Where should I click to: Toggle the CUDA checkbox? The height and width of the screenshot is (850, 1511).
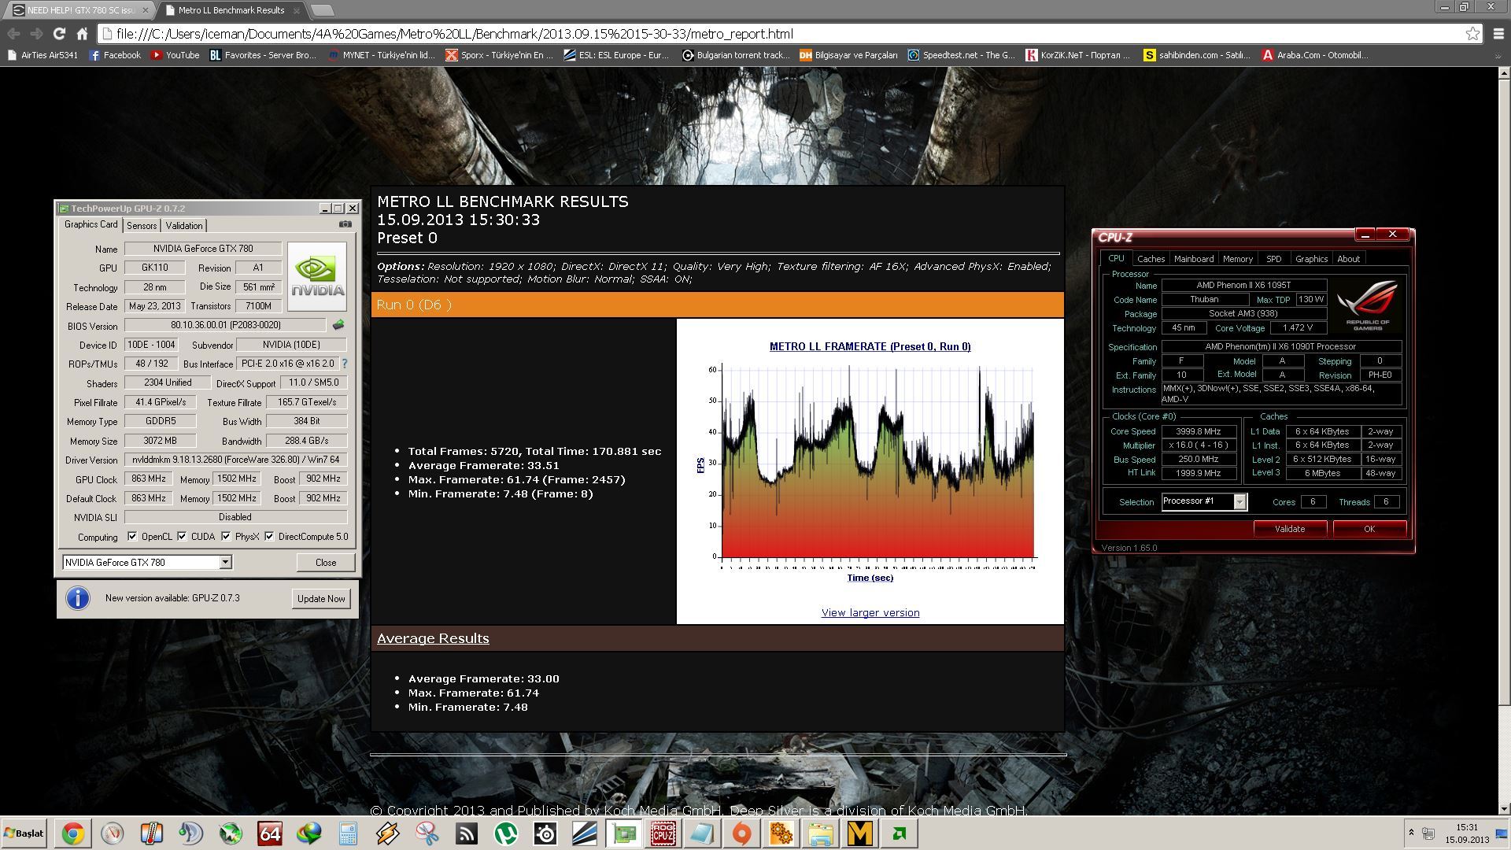point(182,537)
